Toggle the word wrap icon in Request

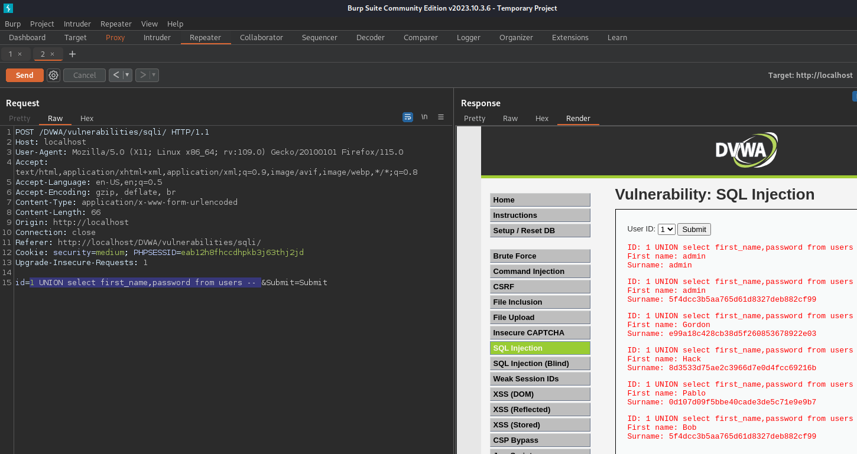tap(408, 117)
